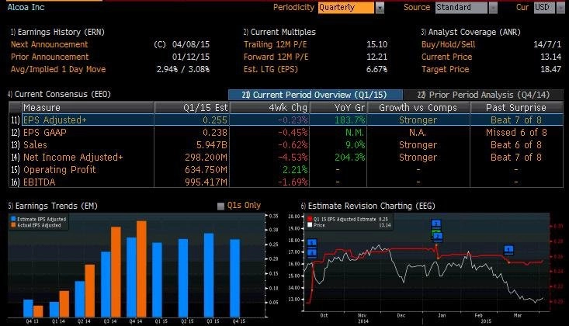Click the Forward 12M P/E label
Screen dimensions: 569x326
pyautogui.click(x=276, y=57)
